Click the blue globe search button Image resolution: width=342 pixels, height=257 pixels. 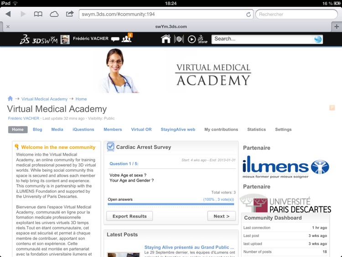[x=318, y=39]
